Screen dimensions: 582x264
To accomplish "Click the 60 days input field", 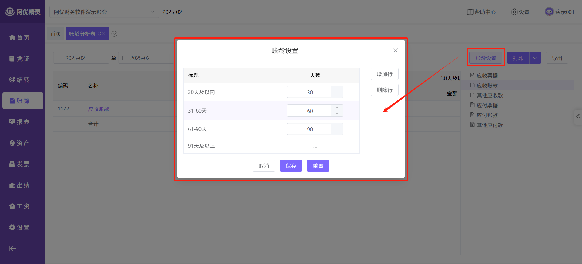I will [309, 111].
